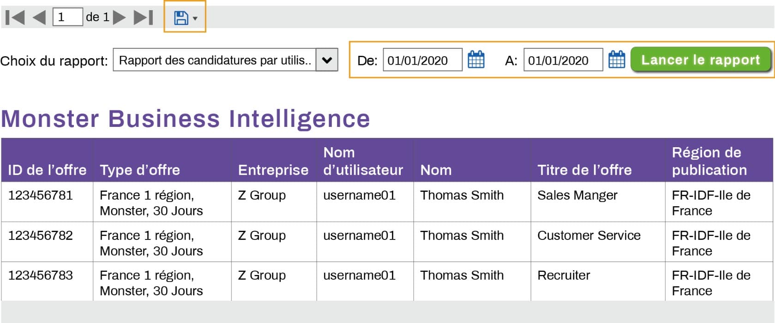Click the save/export floppy disk icon

(x=181, y=18)
